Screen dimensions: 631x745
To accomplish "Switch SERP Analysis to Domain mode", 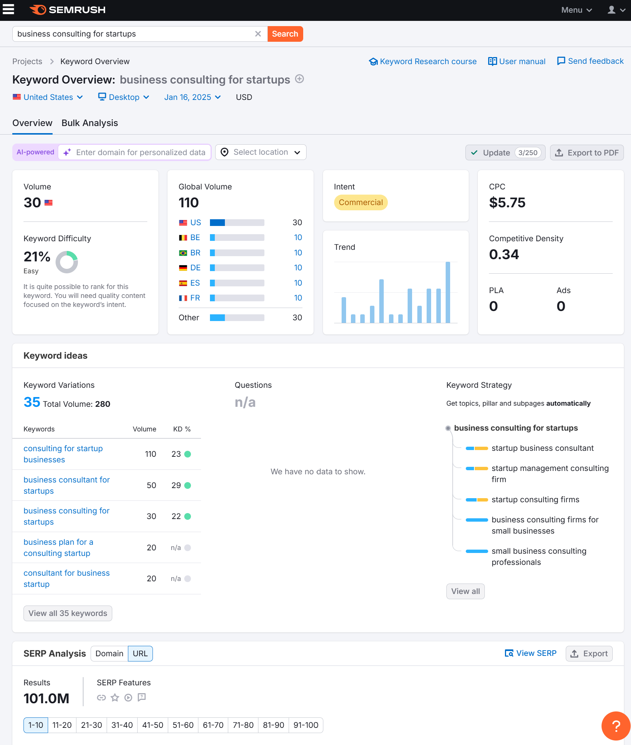I will (109, 653).
